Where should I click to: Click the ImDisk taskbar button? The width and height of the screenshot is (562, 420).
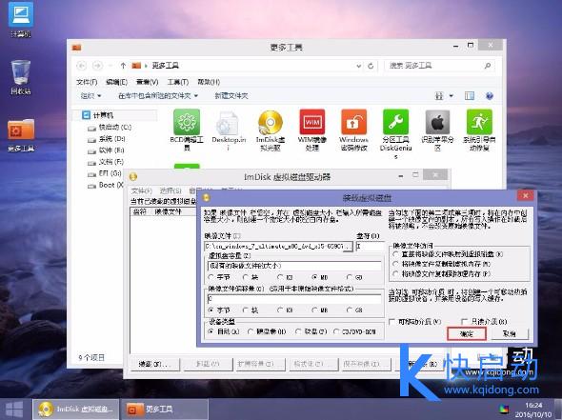click(x=75, y=410)
